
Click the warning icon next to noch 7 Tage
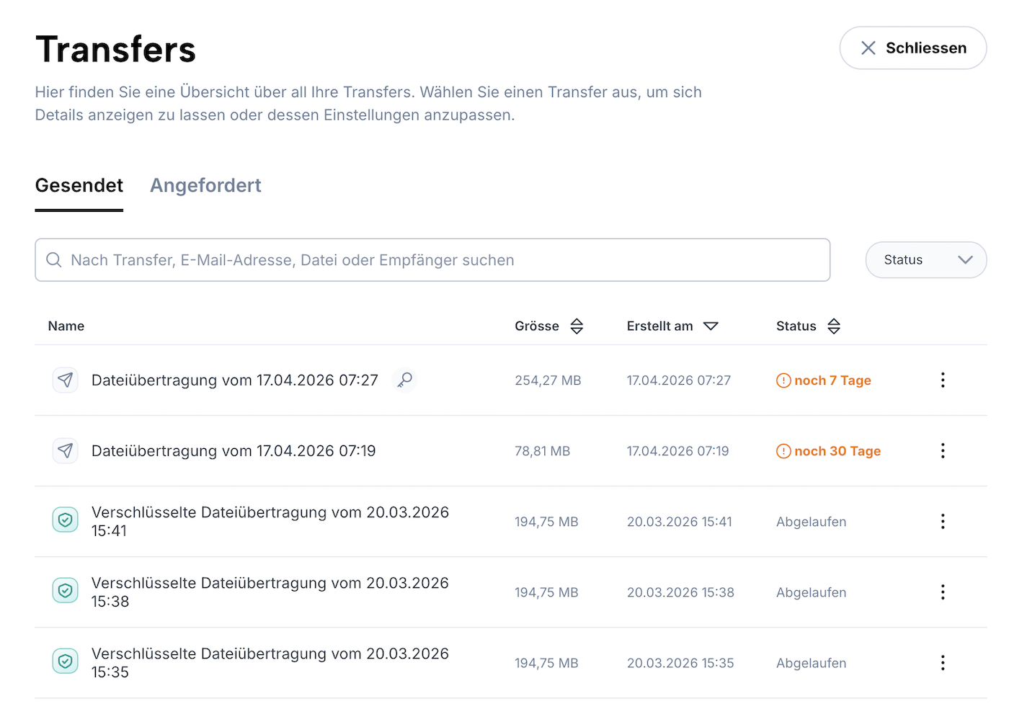783,380
